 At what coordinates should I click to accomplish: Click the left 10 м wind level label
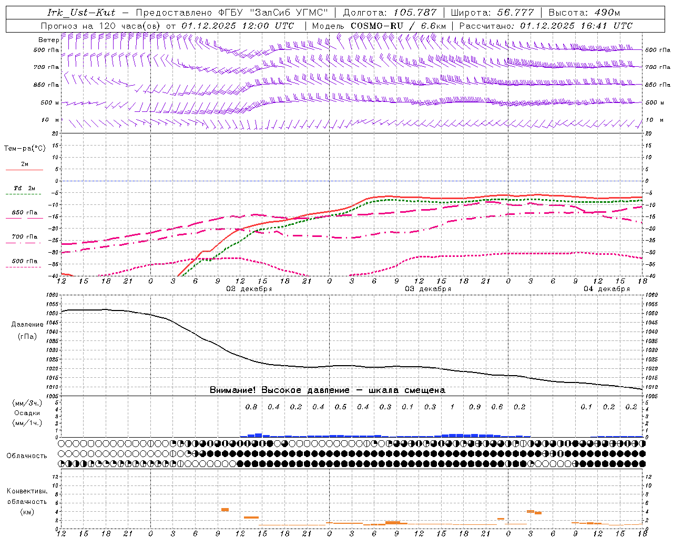pos(50,120)
